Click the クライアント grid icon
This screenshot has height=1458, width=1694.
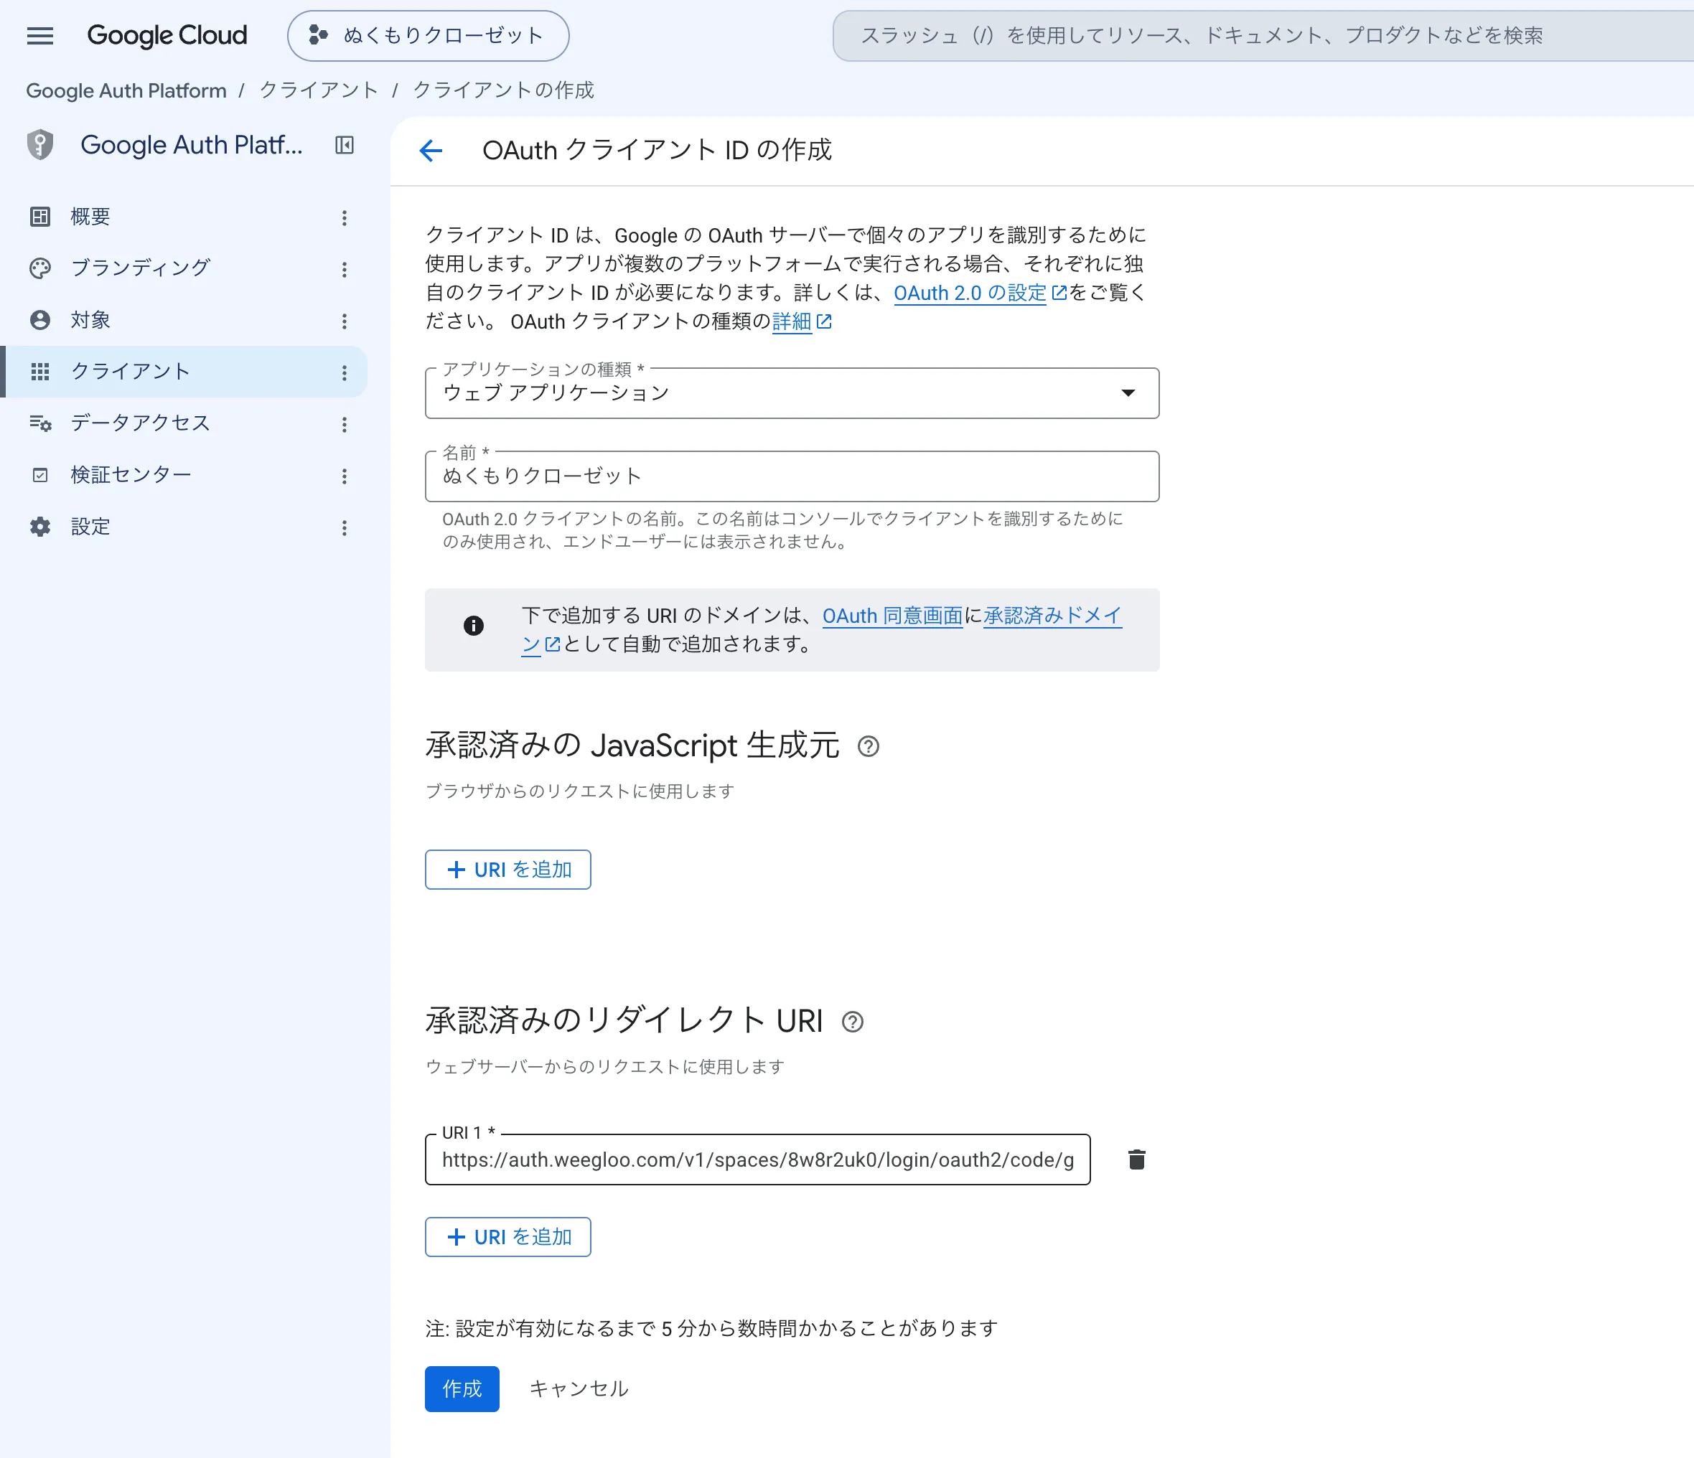(x=40, y=372)
